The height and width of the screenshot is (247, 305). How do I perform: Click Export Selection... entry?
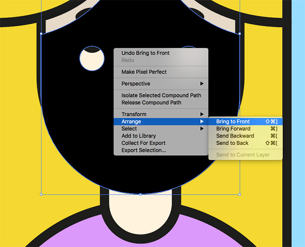tap(161, 151)
